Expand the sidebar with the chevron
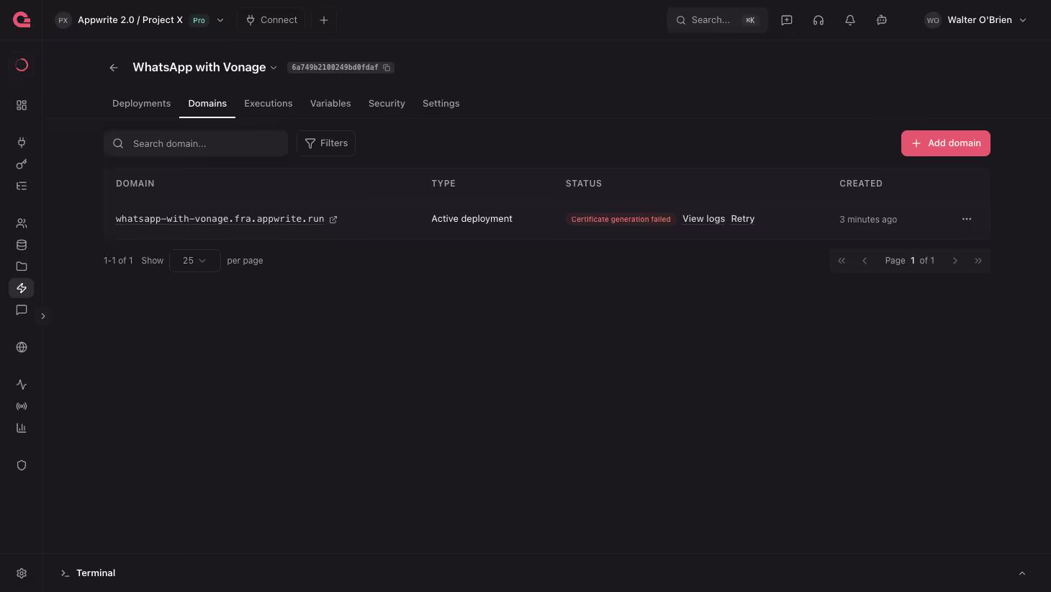The image size is (1051, 592). point(43,316)
